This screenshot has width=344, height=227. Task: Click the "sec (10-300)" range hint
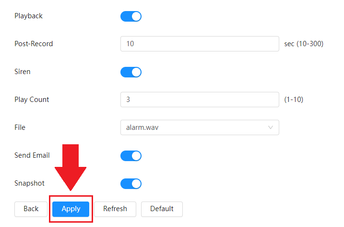(304, 44)
